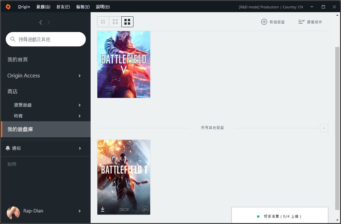Click the scrollbar up arrow
The width and height of the screenshot is (341, 224).
337,15
